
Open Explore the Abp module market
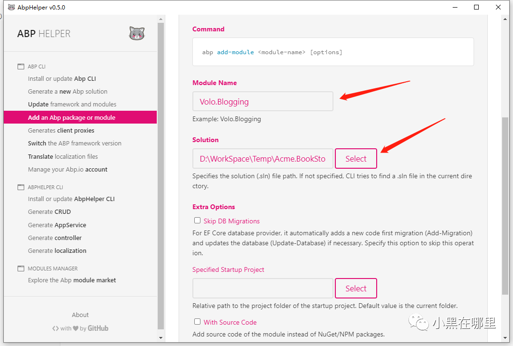pos(72,280)
